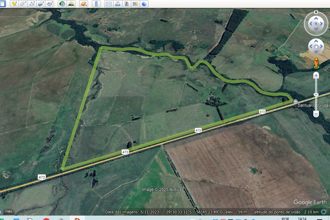
Task: Pick the Street View pegman icon
Action: point(316,63)
